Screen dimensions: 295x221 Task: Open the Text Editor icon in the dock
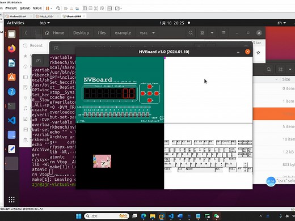11,149
